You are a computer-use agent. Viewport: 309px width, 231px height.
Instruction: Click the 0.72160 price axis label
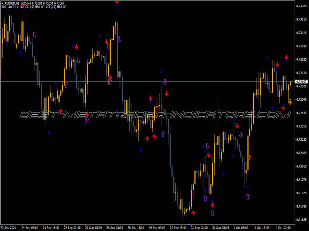pos(301,153)
